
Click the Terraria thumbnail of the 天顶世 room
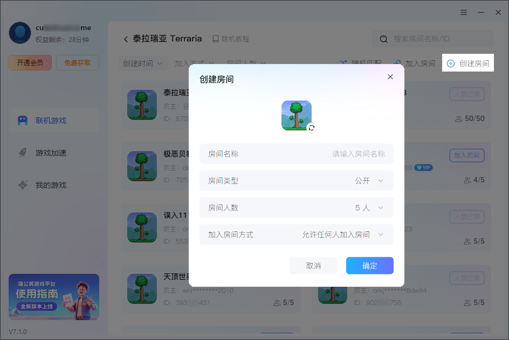tap(142, 289)
